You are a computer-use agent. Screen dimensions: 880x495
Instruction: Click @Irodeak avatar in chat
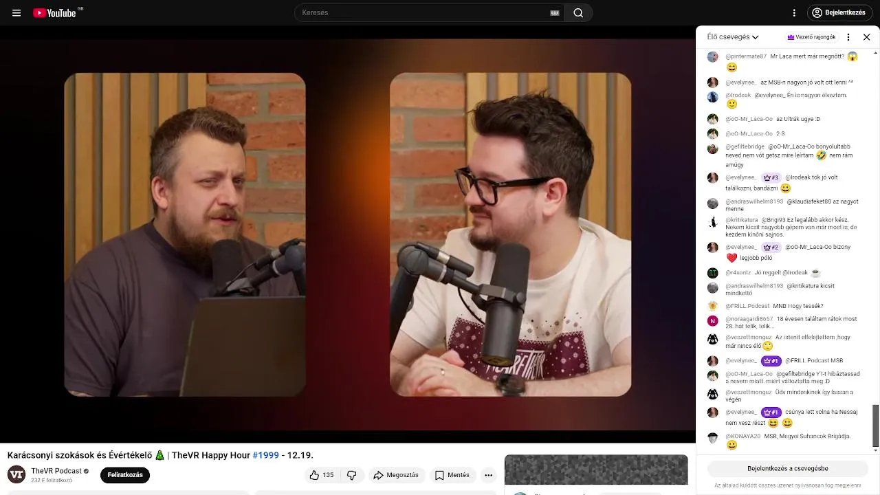(x=713, y=97)
